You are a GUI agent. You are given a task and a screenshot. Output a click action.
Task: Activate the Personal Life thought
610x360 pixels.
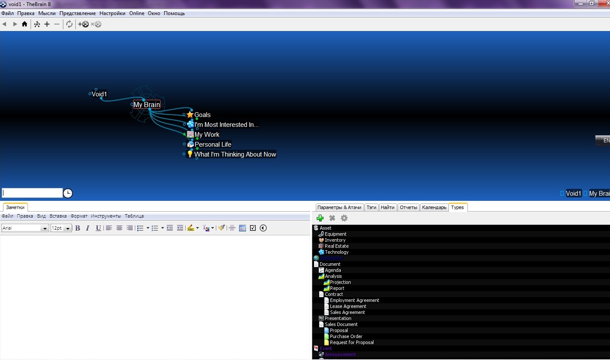pyautogui.click(x=213, y=145)
